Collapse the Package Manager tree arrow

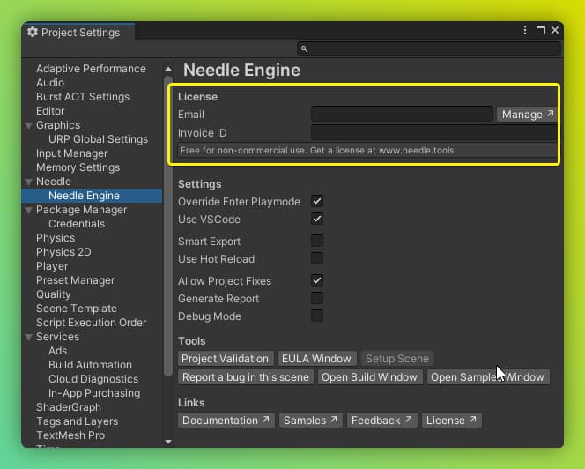(29, 210)
